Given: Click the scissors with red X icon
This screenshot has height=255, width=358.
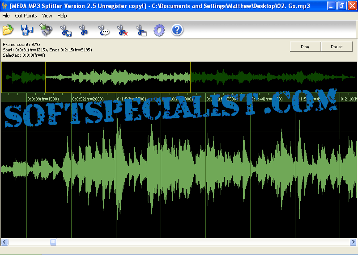Looking at the screenshot, I should 122,30.
